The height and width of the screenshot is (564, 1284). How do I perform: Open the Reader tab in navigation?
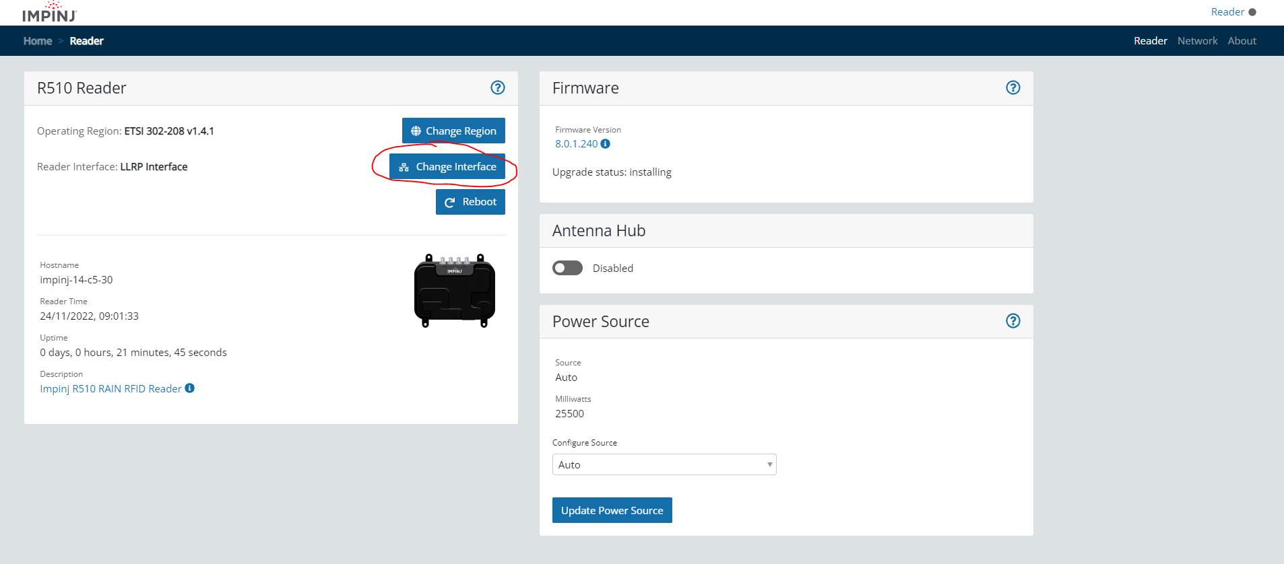tap(1151, 41)
